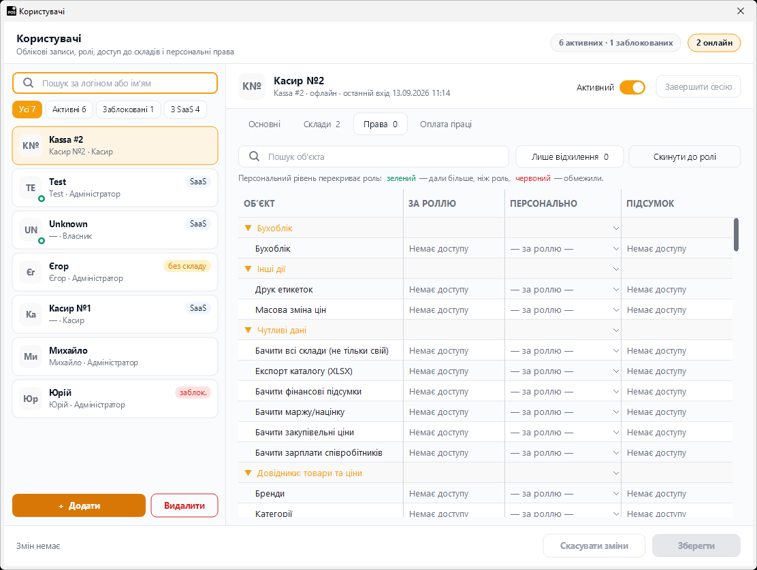Collapse the Чутливі дані group
Viewport: 757px width, 570px height.
tap(248, 331)
